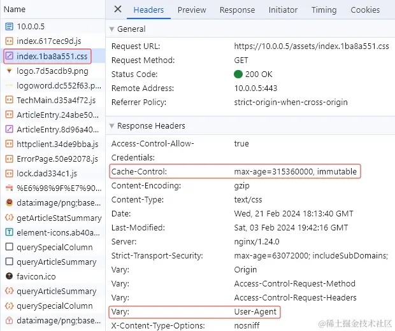Collapse the Response Headers section
395x331 pixels.
point(112,126)
